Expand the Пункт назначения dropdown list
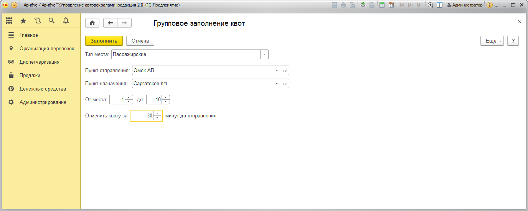 point(277,83)
